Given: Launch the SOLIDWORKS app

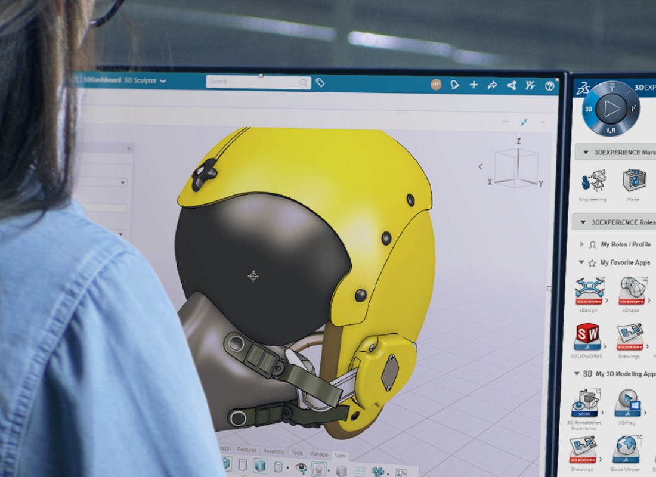Looking at the screenshot, I should [x=587, y=337].
